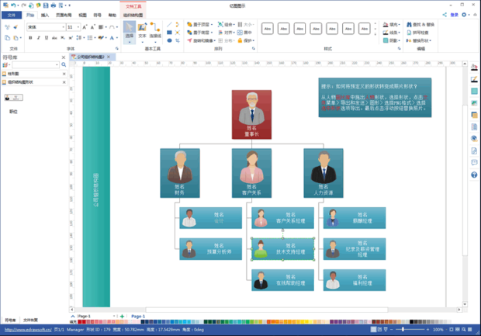
Task: Decrease font size with smaller A
Action: 92,27
